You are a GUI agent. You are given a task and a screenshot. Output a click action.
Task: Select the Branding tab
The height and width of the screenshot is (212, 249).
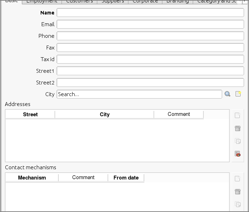coord(178,1)
